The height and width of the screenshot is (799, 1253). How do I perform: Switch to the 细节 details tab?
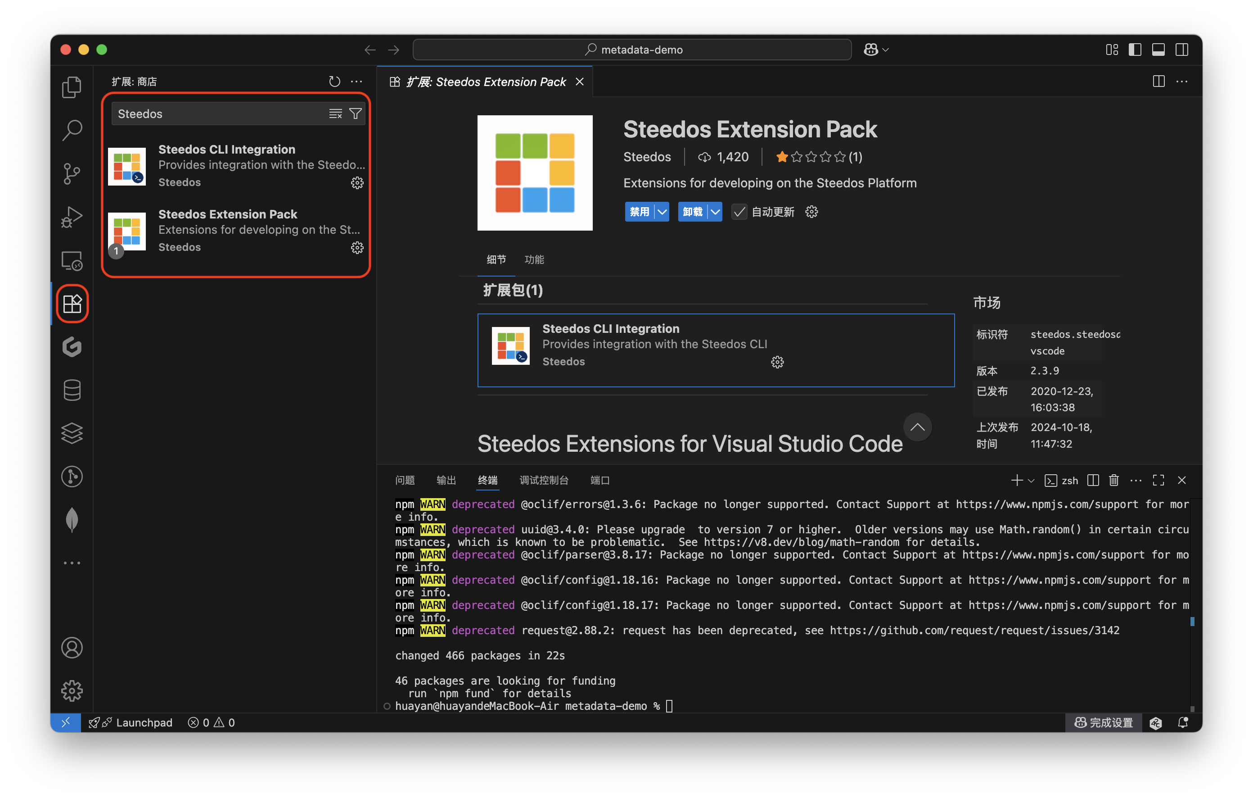(496, 259)
